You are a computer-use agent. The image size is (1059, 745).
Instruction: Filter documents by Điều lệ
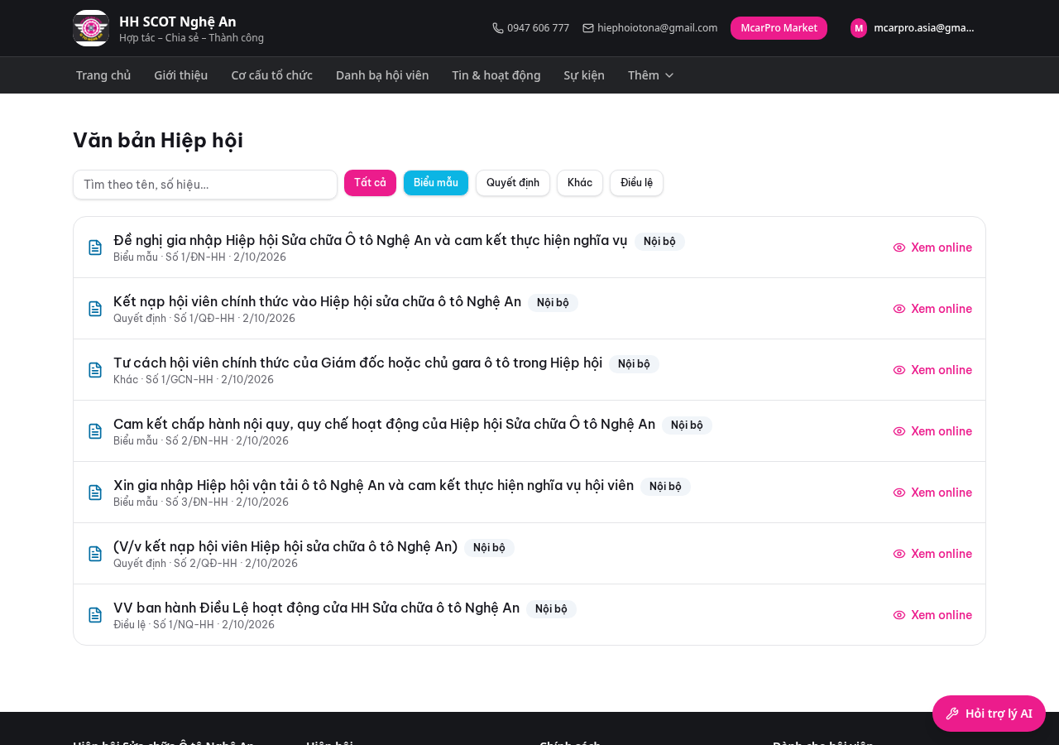(636, 183)
